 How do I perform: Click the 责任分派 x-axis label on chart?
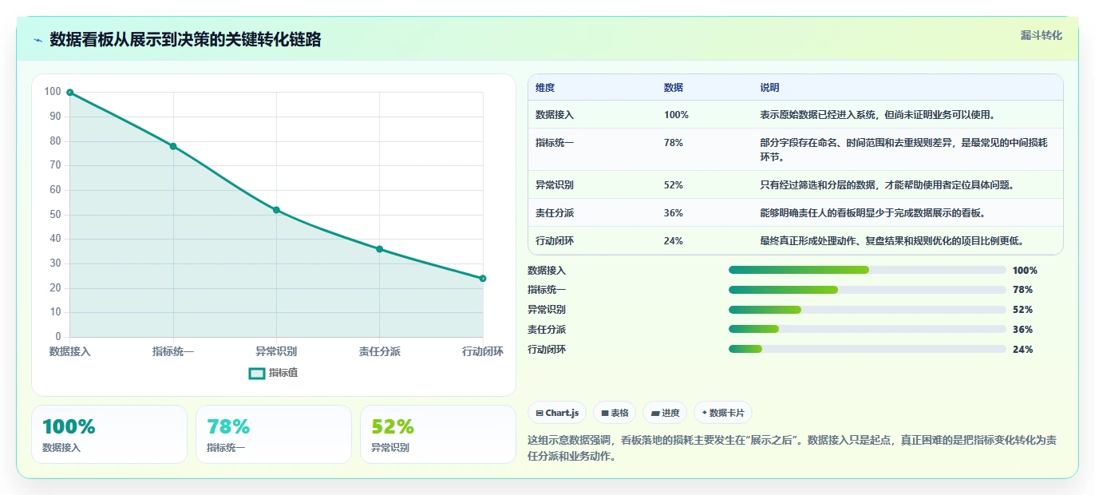[380, 351]
